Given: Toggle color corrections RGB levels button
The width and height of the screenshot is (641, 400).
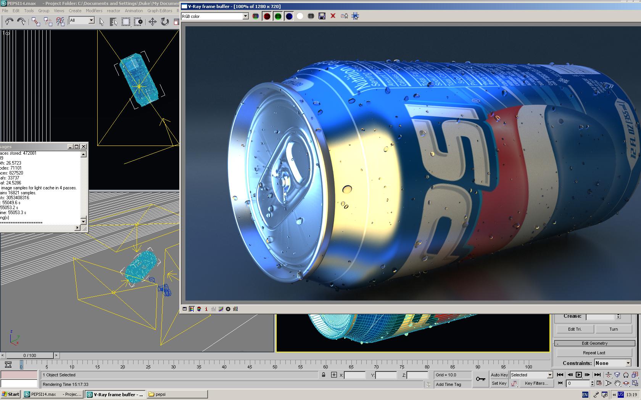Looking at the screenshot, I should click(192, 309).
